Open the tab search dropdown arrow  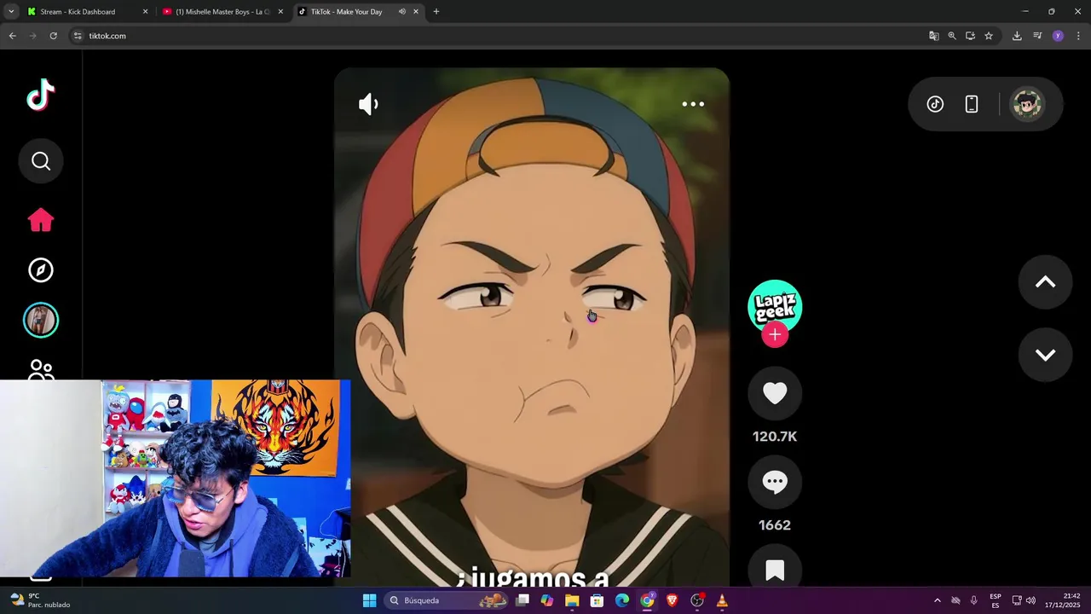[10, 12]
